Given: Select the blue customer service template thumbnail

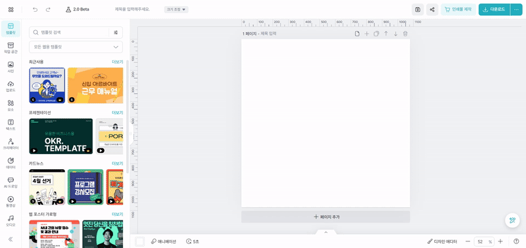Looking at the screenshot, I should [x=47, y=85].
